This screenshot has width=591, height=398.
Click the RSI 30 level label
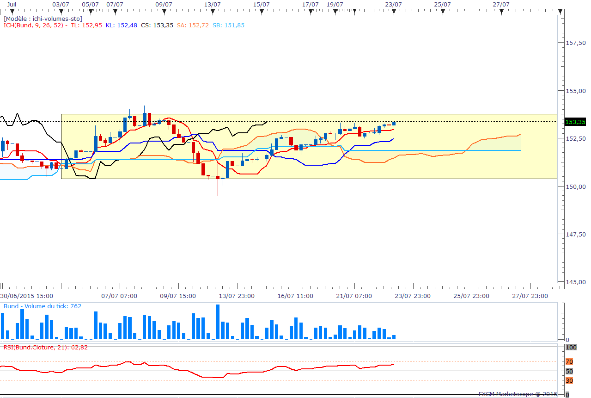click(569, 380)
